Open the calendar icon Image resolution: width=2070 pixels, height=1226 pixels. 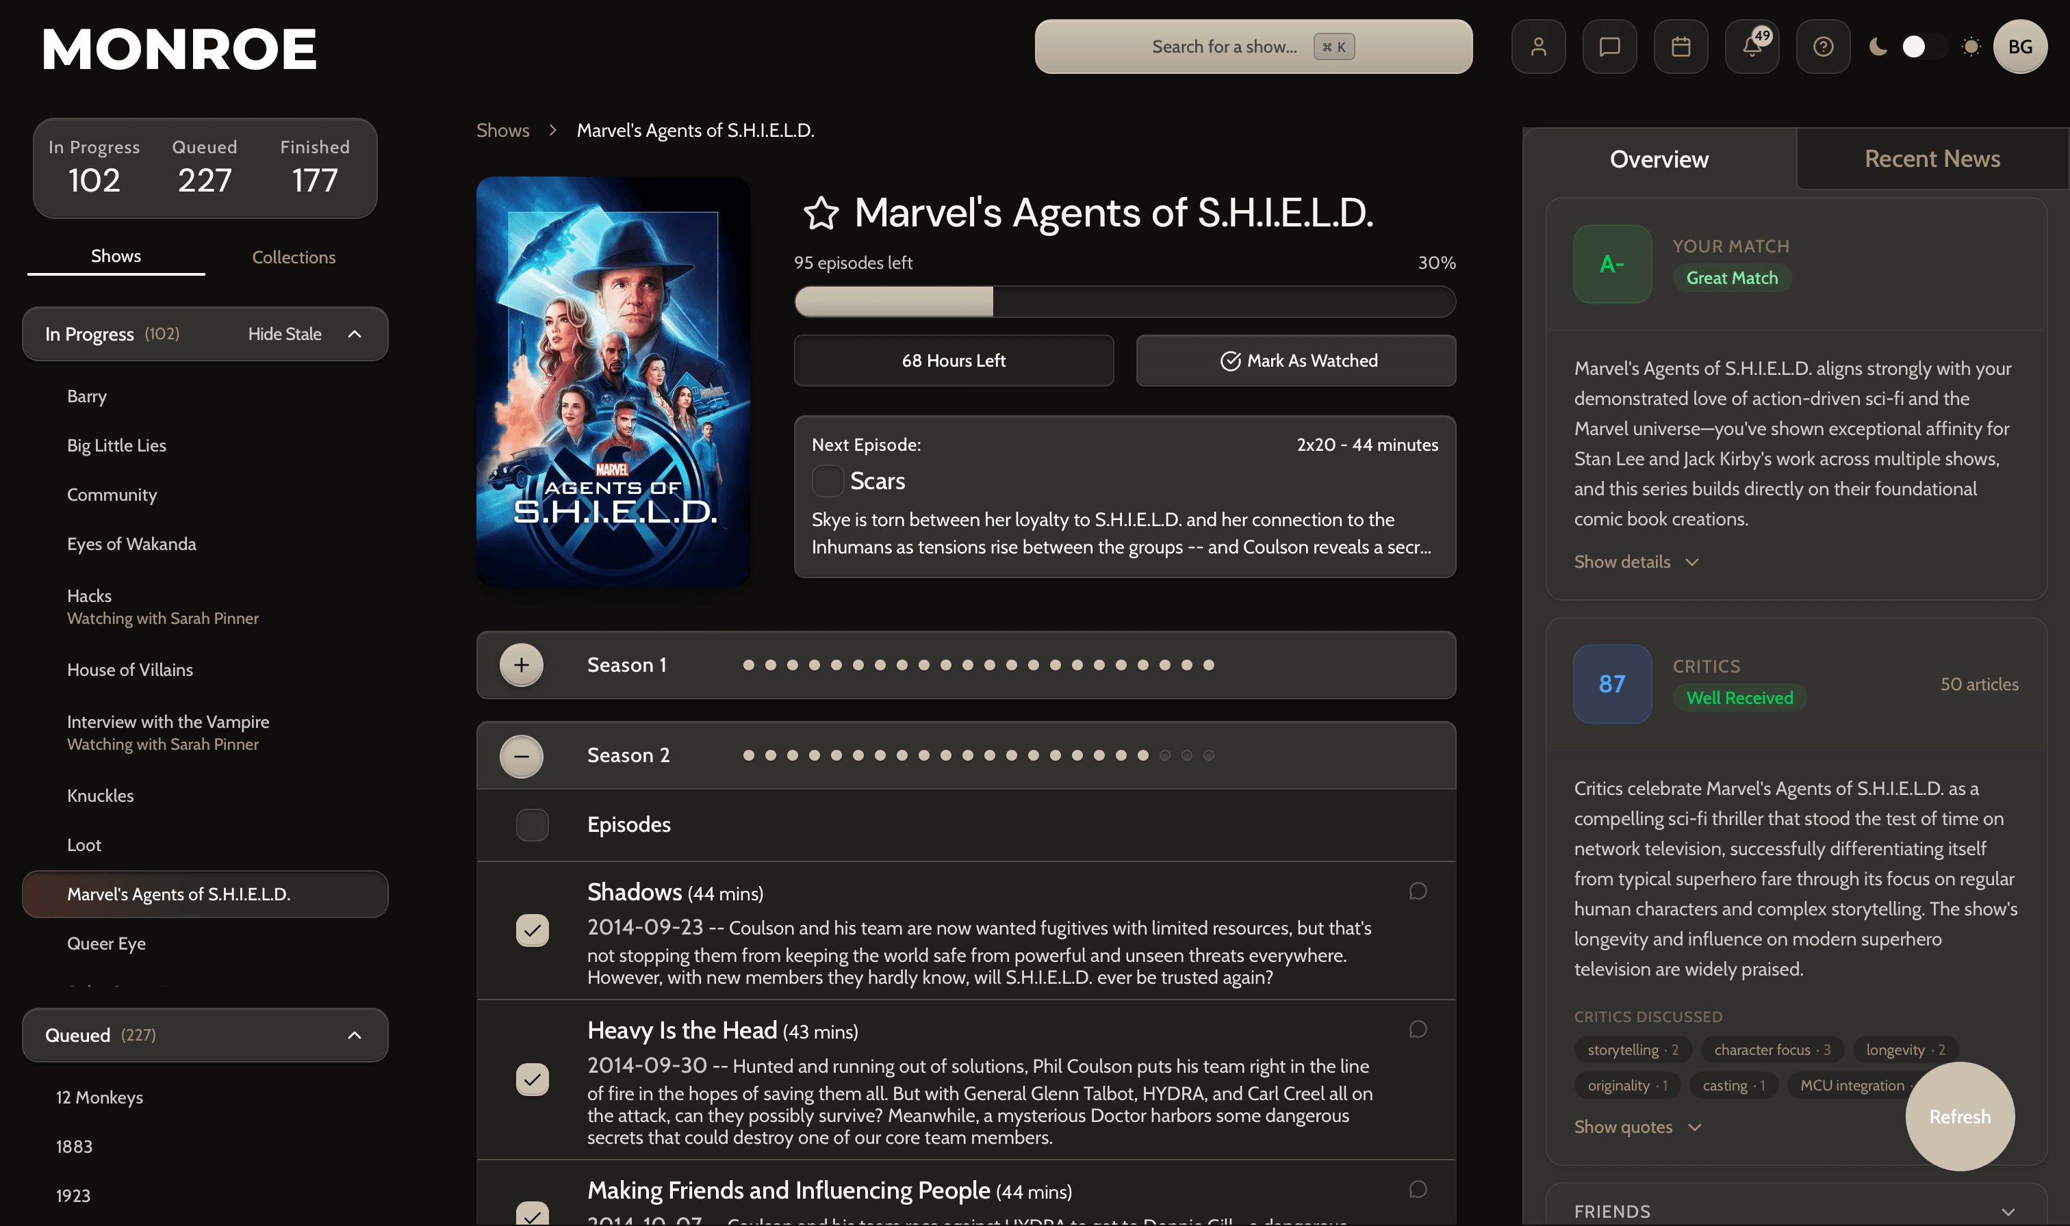(x=1680, y=47)
